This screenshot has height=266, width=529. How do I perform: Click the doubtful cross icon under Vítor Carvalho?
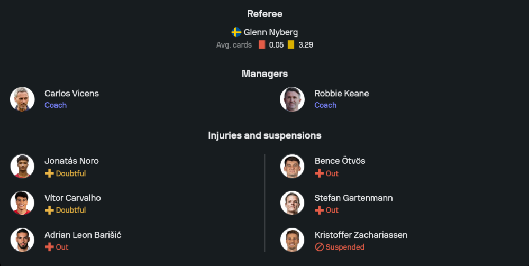click(49, 210)
